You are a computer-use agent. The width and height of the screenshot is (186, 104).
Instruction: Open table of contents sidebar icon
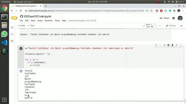coord(12,27)
